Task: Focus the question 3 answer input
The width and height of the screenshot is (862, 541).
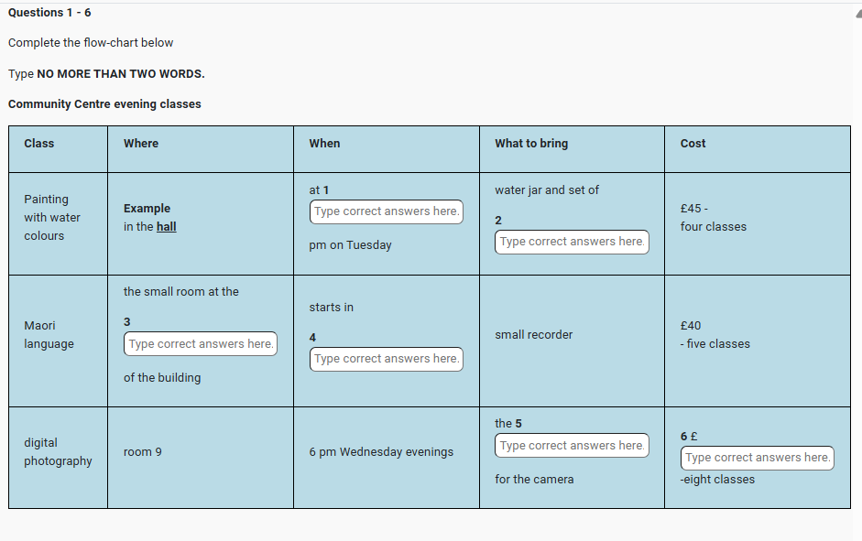Action: [201, 344]
